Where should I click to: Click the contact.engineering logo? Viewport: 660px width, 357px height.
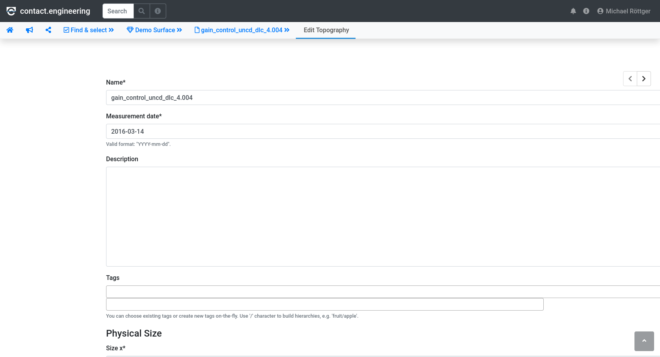click(x=47, y=11)
